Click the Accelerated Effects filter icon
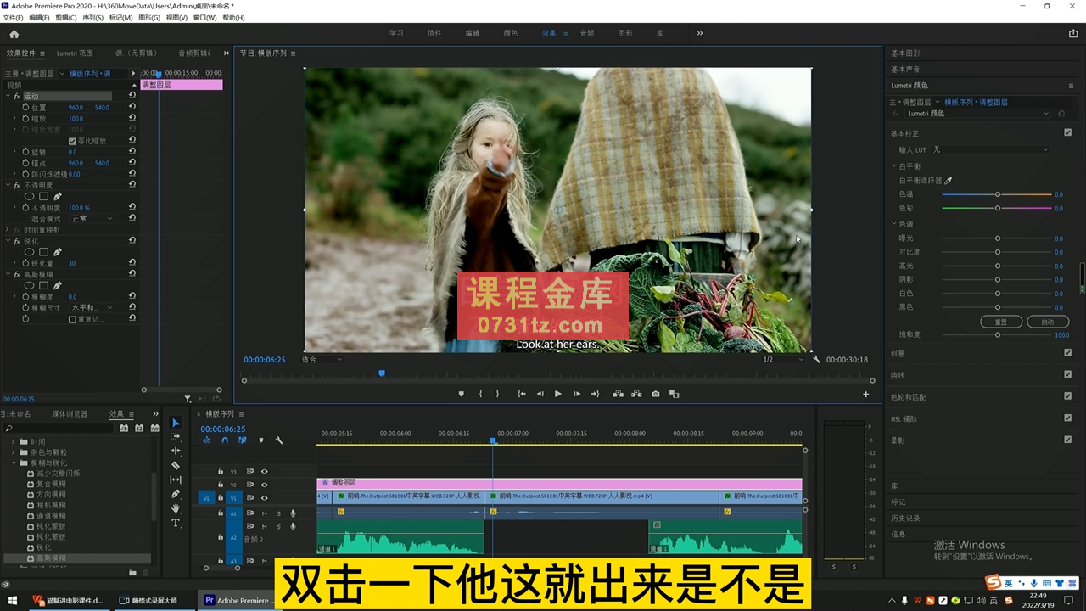The image size is (1086, 611). point(124,428)
